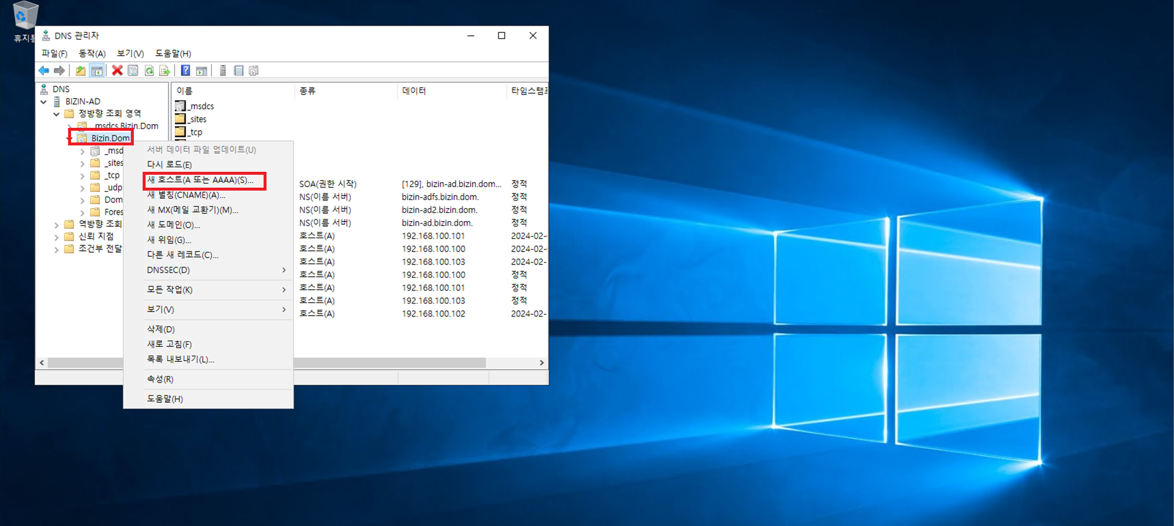
Task: Click the bizin-adfs.bizin.dom. NS record data
Action: pyautogui.click(x=440, y=197)
